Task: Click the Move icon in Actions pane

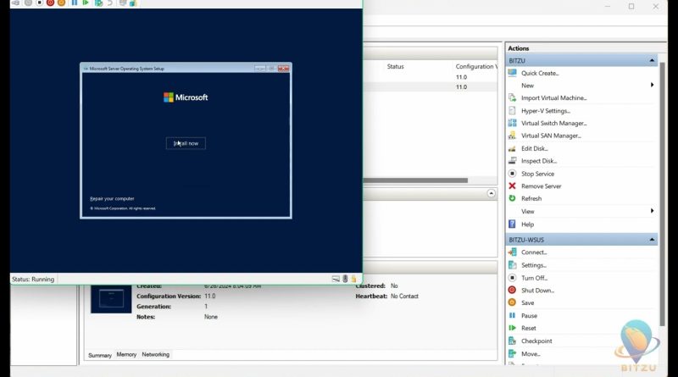Action: point(513,353)
